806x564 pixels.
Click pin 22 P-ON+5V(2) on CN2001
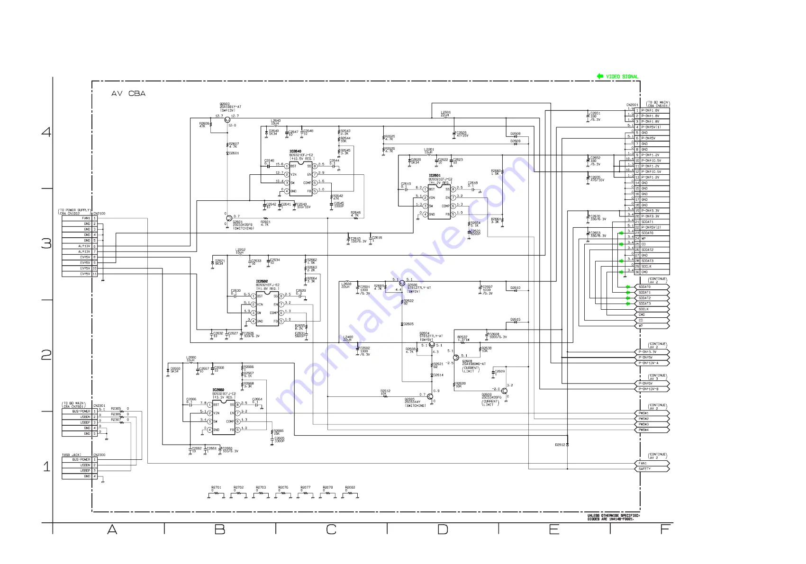point(652,227)
